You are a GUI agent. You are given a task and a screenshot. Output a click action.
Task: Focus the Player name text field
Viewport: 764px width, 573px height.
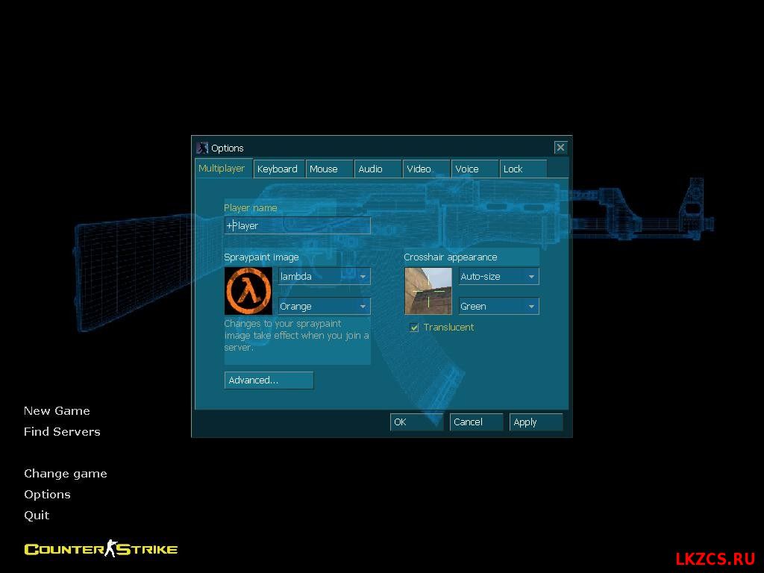pos(297,225)
